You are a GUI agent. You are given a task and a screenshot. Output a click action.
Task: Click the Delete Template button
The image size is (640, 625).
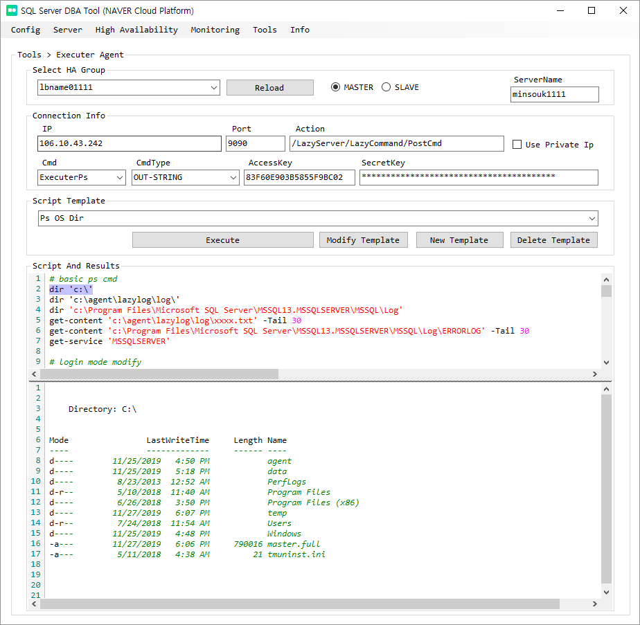[x=553, y=240]
